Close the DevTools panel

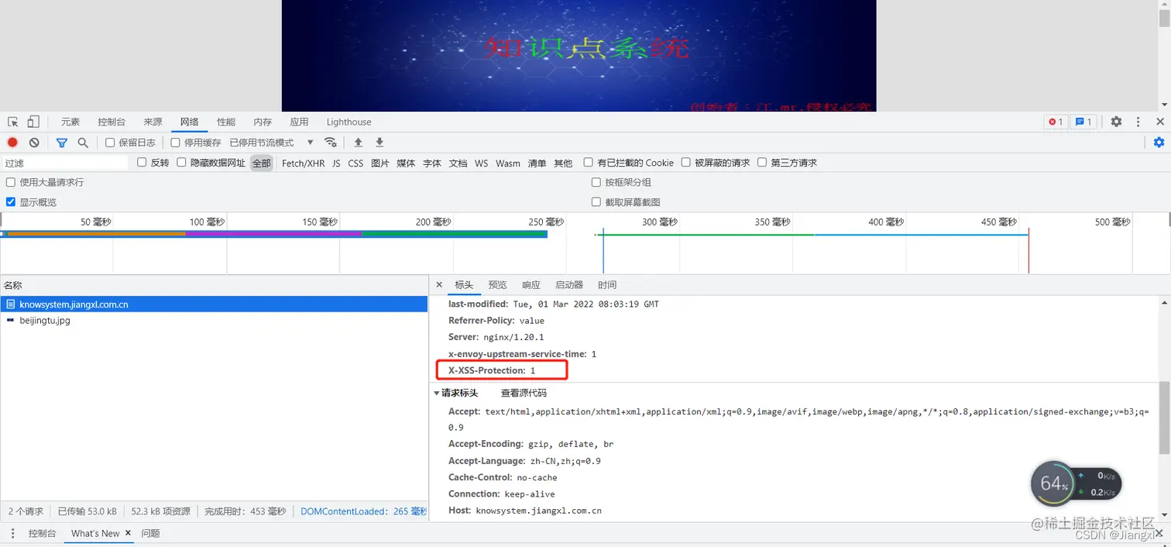click(1160, 122)
